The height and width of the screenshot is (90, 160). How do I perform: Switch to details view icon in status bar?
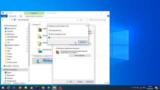point(105,83)
